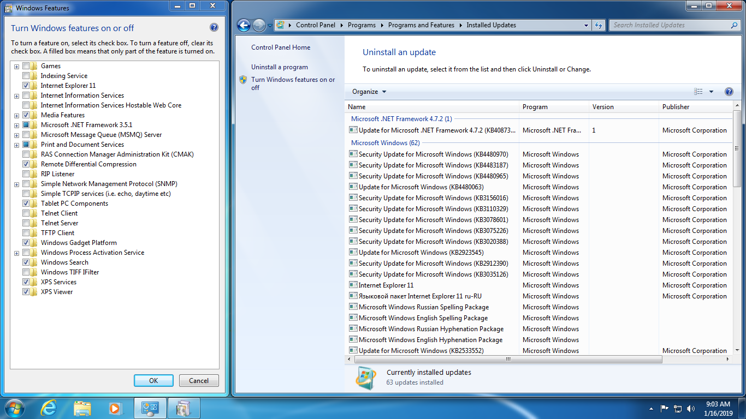This screenshot has height=419, width=746.
Task: Expand the Games tree node
Action: (17, 66)
